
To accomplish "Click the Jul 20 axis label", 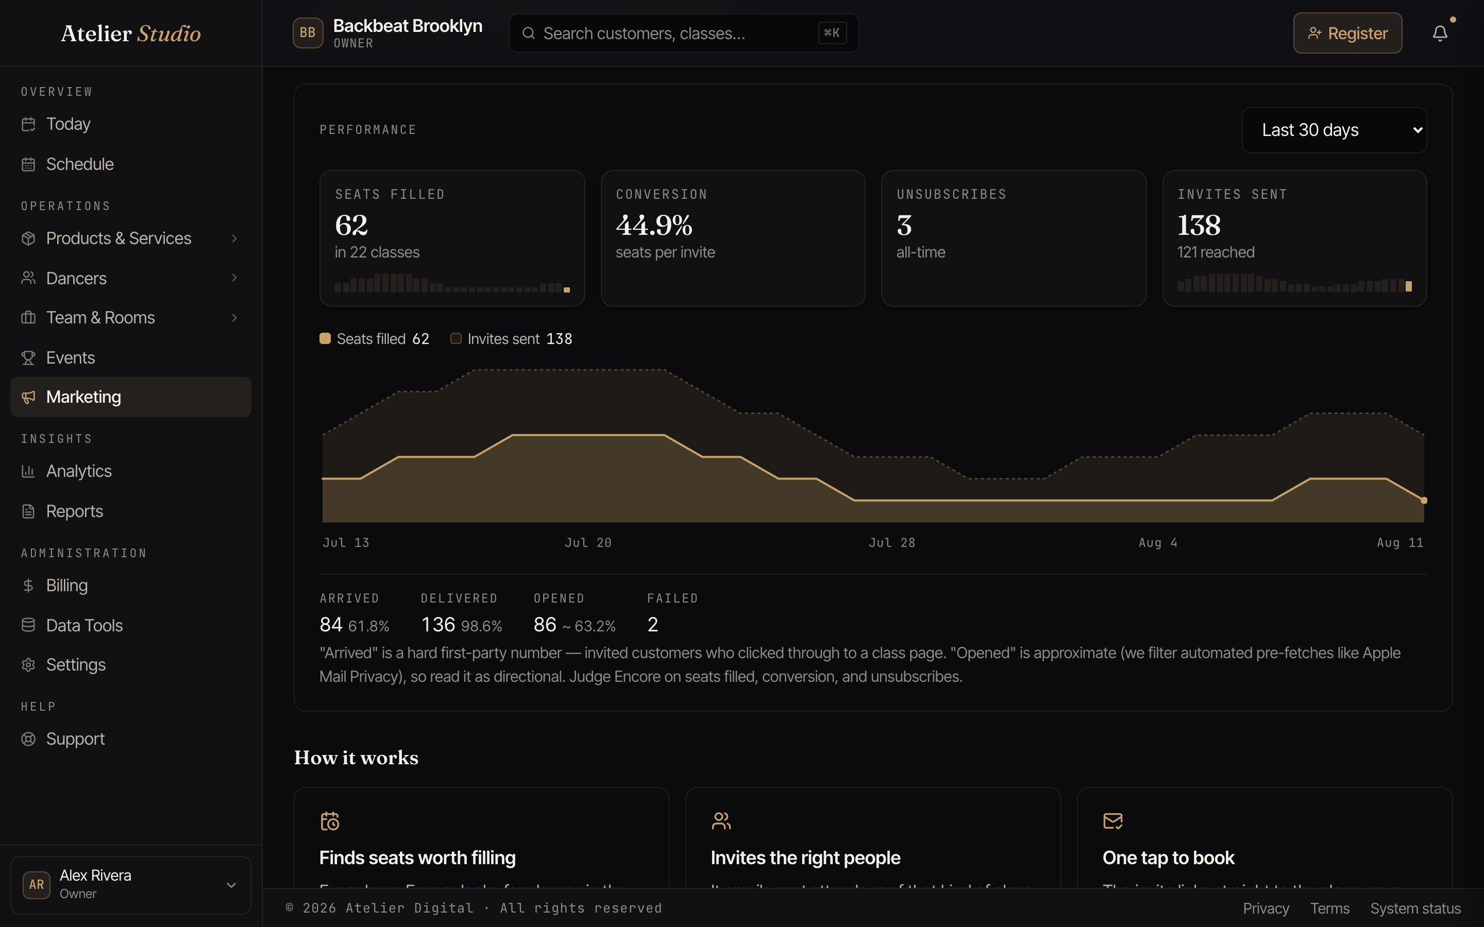I will click(x=588, y=543).
